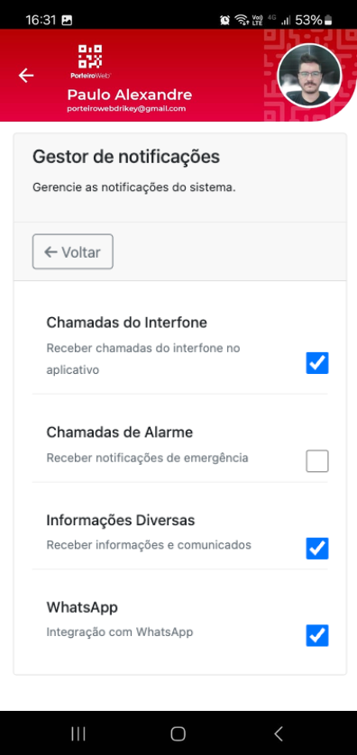Click the Voltar button
Viewport: 357px width, 755px height.
coord(73,252)
